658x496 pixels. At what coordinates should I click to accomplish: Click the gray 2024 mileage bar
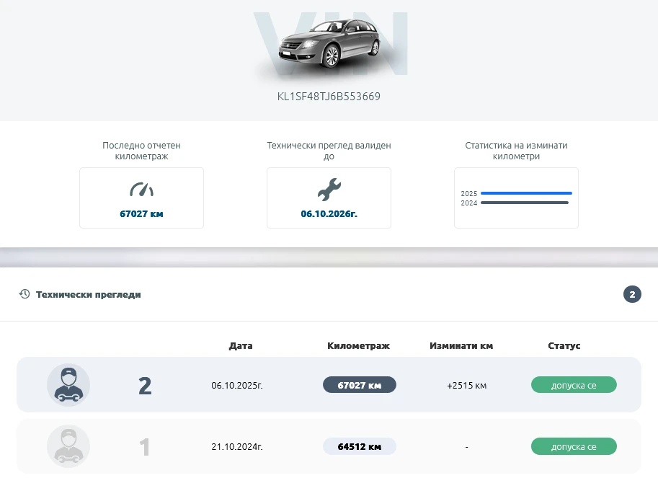pyautogui.click(x=526, y=203)
